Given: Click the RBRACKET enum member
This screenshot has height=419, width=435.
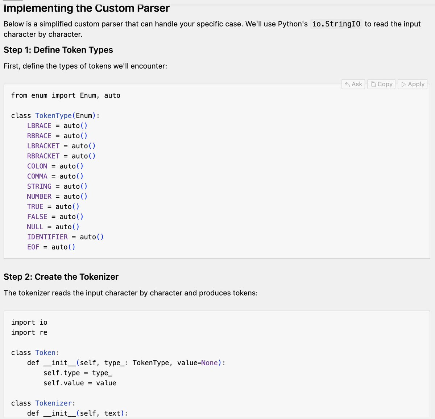Looking at the screenshot, I should [43, 156].
